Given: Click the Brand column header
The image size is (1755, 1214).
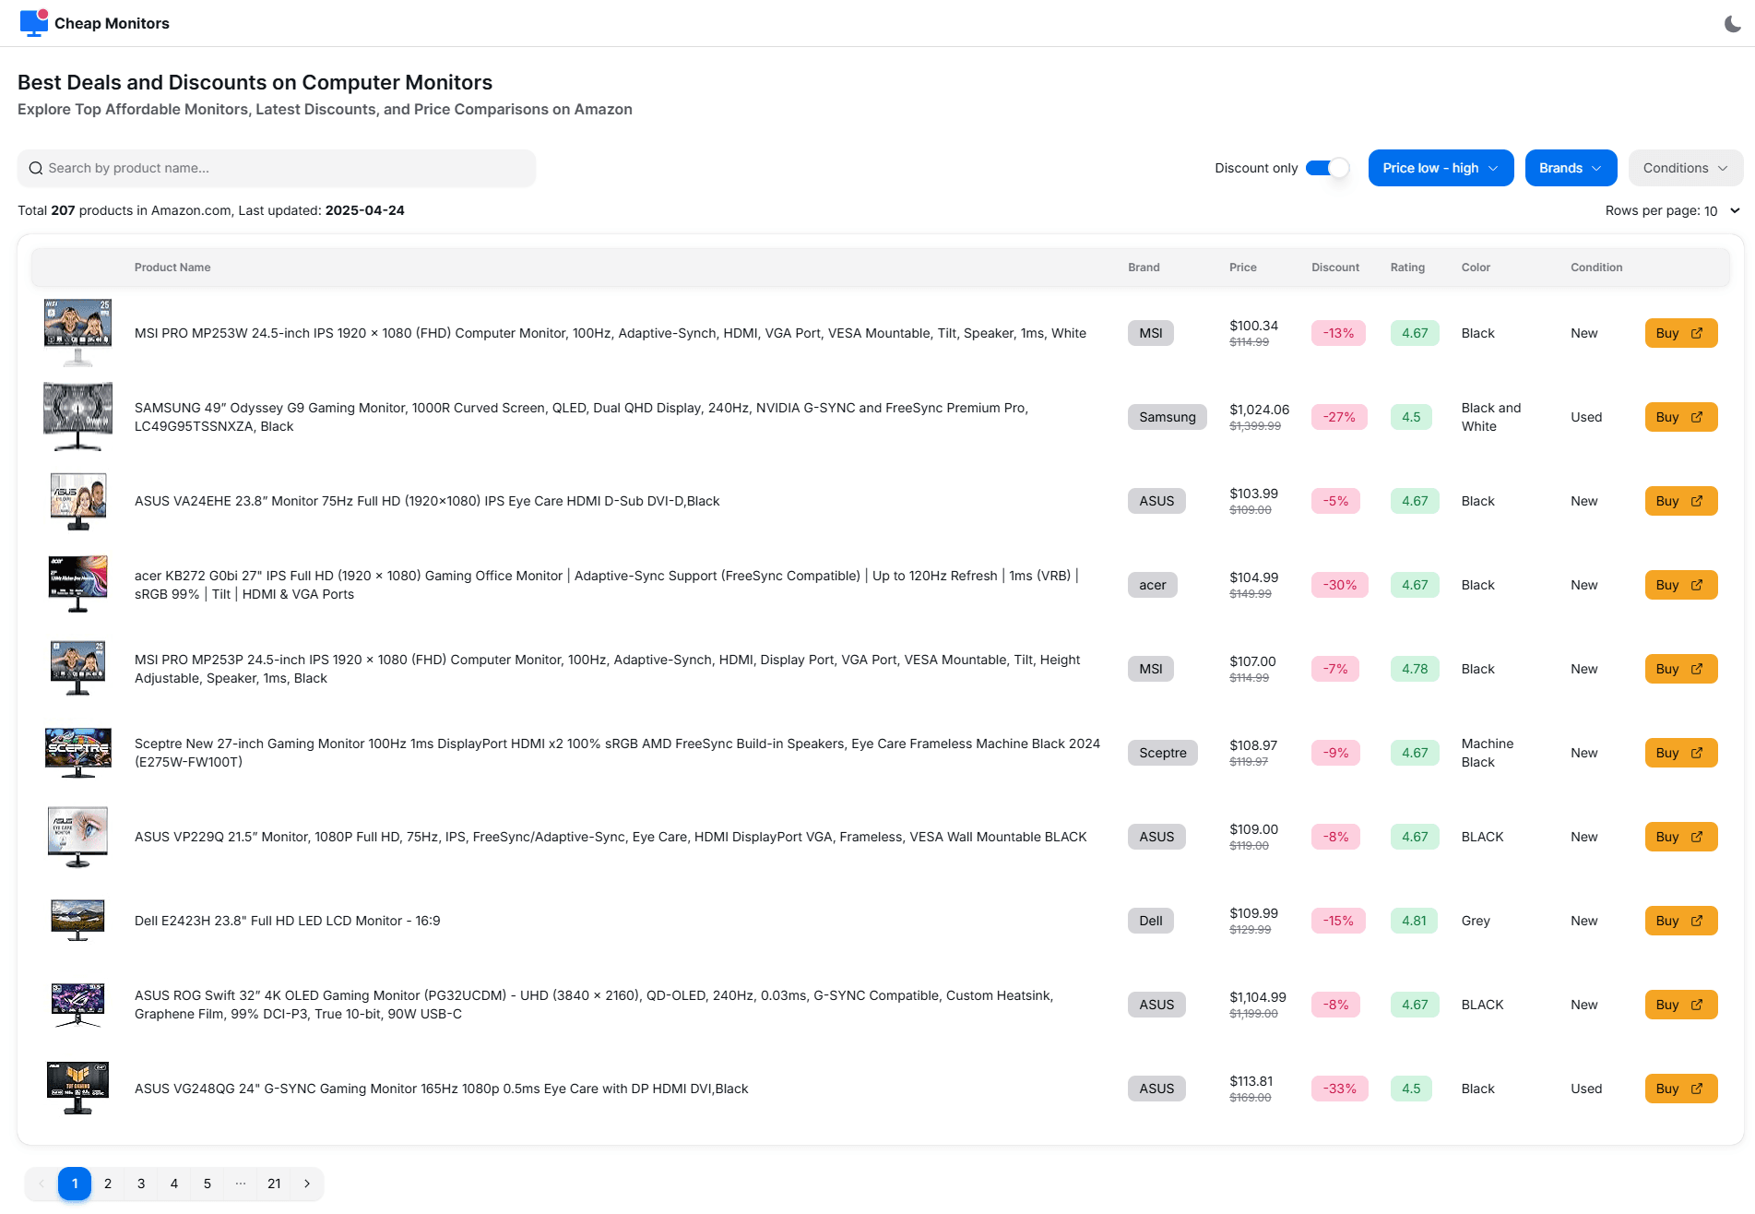Looking at the screenshot, I should tap(1144, 268).
